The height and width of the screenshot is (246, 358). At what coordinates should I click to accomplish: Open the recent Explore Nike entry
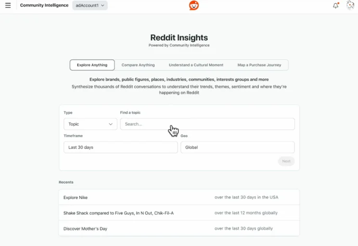(x=179, y=197)
